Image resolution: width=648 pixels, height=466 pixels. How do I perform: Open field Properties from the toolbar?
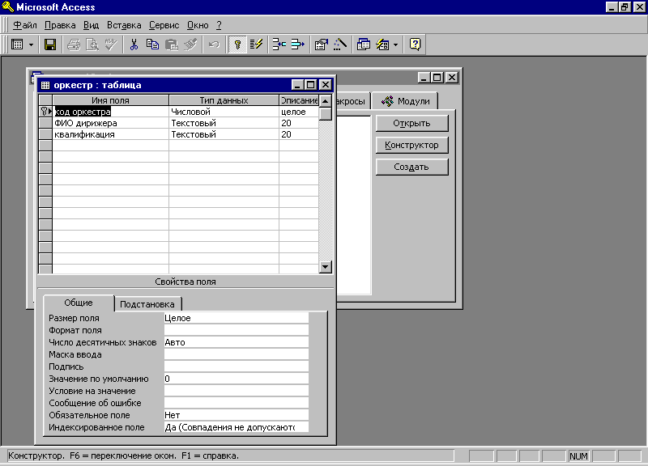[321, 44]
